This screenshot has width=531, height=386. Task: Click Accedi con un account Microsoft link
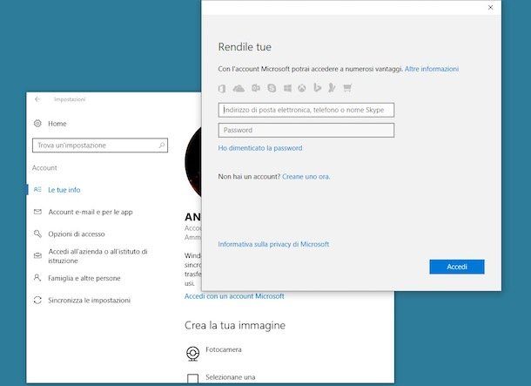234,296
